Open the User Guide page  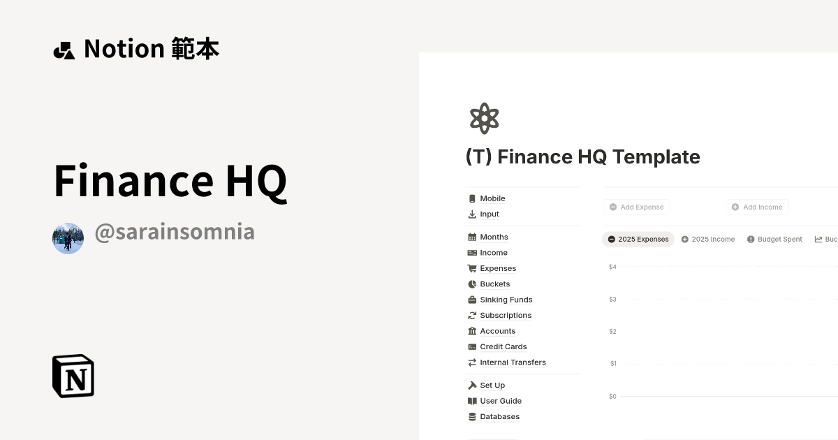(501, 401)
